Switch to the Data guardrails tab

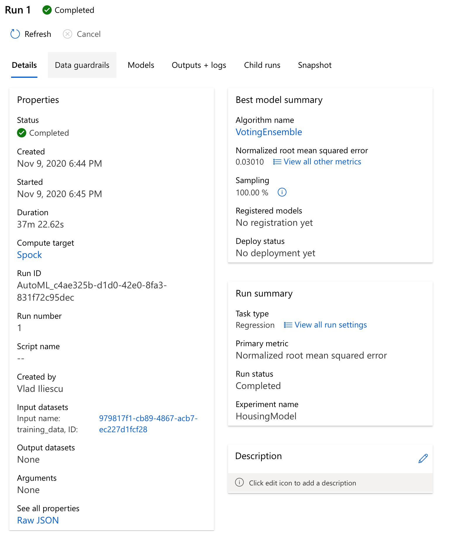82,65
